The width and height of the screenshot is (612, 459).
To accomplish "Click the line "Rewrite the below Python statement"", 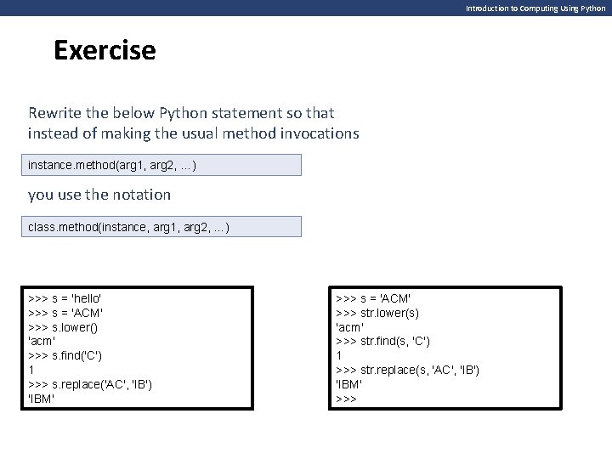I will point(181,112).
